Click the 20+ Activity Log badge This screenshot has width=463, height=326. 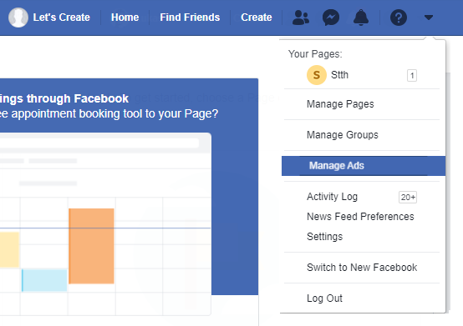tap(408, 197)
